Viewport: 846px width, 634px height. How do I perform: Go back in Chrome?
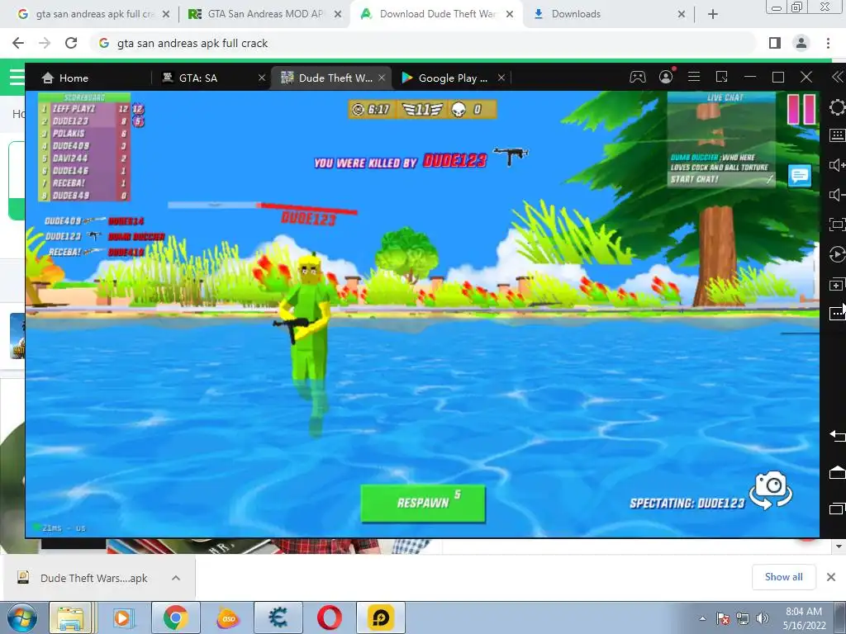[18, 43]
